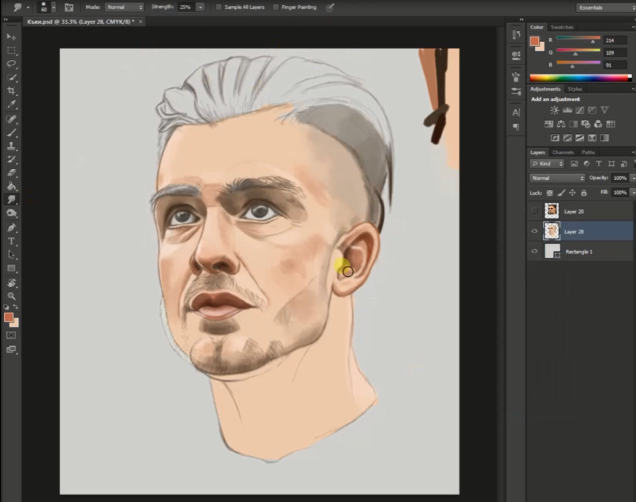
Task: Select the Lasso tool
Action: point(11,64)
